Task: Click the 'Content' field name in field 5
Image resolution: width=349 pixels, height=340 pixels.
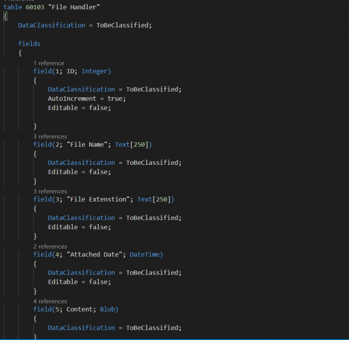Action: coord(80,309)
